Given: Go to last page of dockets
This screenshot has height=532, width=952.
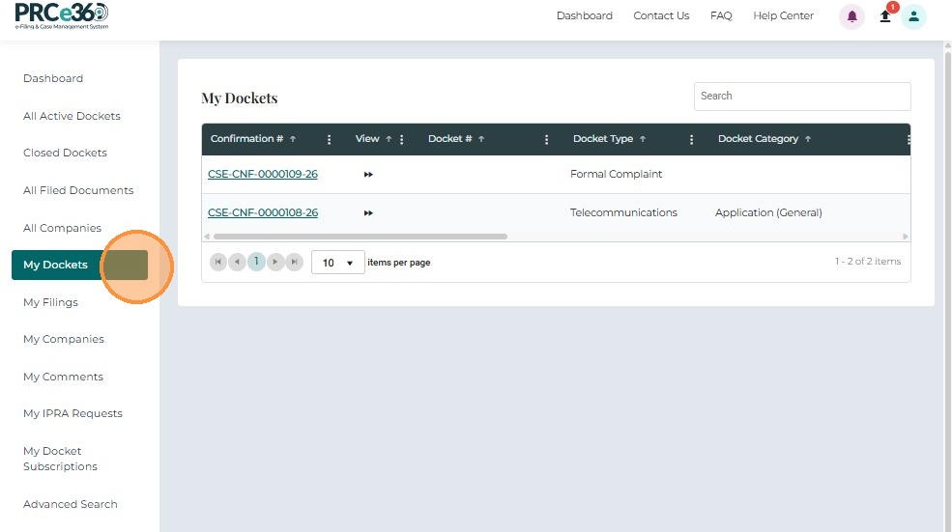Looking at the screenshot, I should [295, 262].
